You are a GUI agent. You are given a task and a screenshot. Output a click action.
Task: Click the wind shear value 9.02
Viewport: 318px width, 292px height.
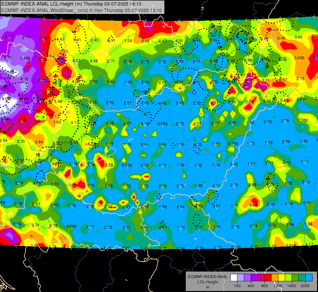point(58,80)
